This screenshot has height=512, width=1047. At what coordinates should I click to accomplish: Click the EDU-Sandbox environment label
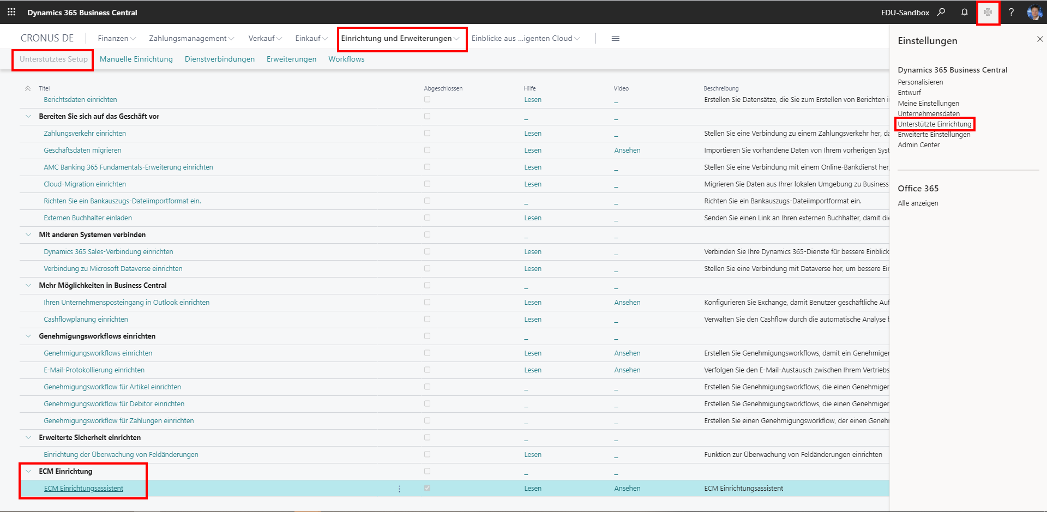click(905, 12)
